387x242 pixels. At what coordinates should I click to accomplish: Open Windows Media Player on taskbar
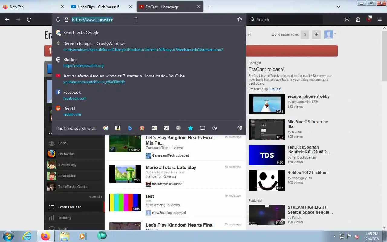(83, 236)
